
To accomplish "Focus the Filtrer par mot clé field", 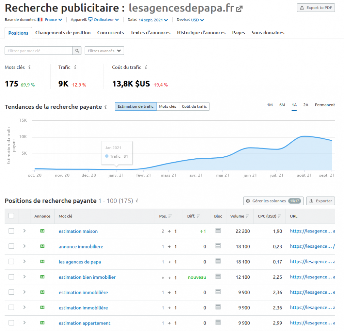I will click(38, 51).
